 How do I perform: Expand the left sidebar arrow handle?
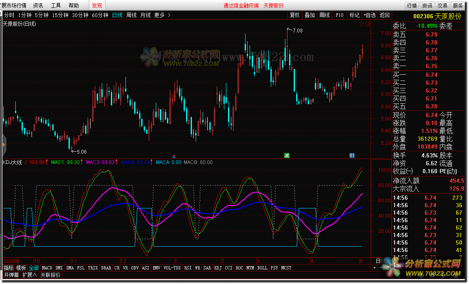[4, 144]
